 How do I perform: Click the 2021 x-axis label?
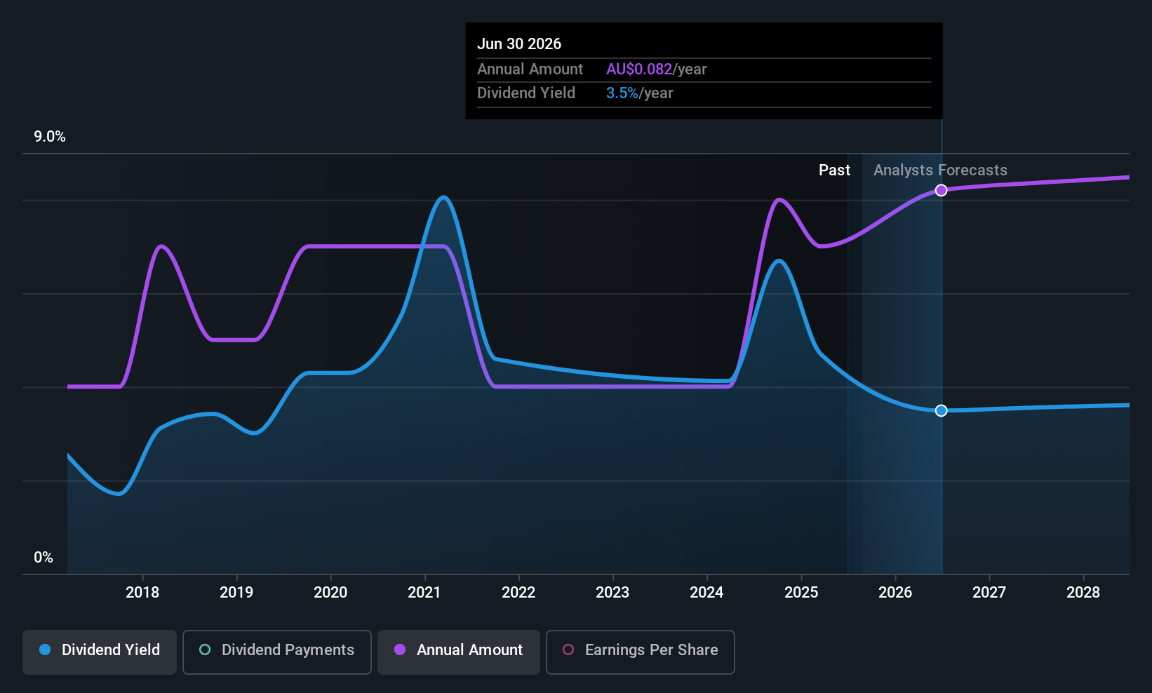pos(424,593)
